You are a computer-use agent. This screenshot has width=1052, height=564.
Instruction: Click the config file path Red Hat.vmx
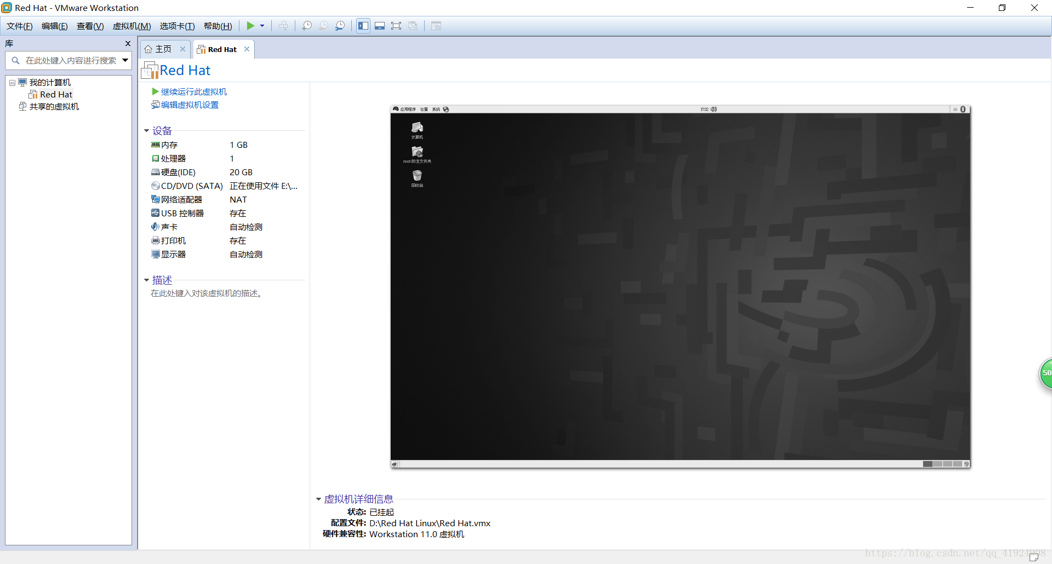(430, 523)
